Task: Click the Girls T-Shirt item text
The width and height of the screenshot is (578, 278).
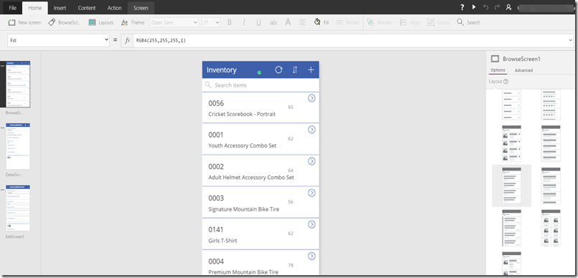Action: [222, 241]
